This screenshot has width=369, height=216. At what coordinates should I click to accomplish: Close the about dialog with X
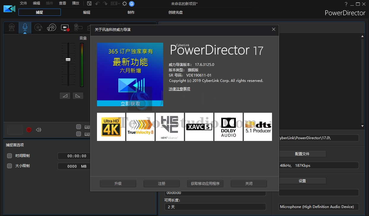pyautogui.click(x=273, y=29)
